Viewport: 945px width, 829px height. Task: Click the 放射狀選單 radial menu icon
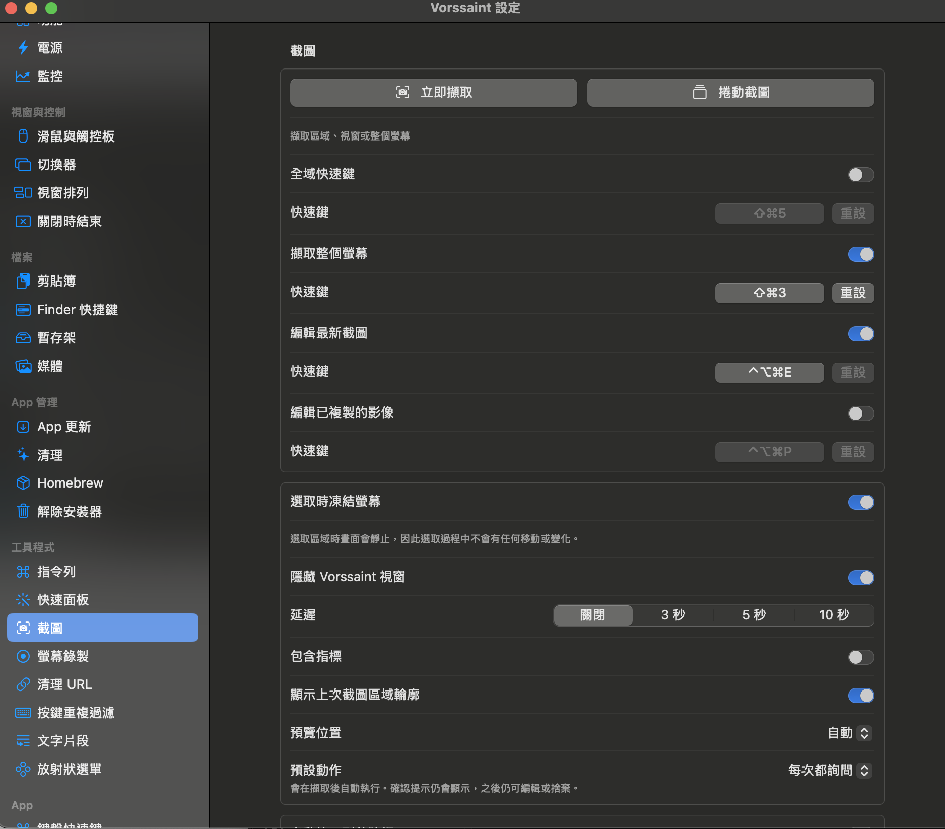click(23, 769)
